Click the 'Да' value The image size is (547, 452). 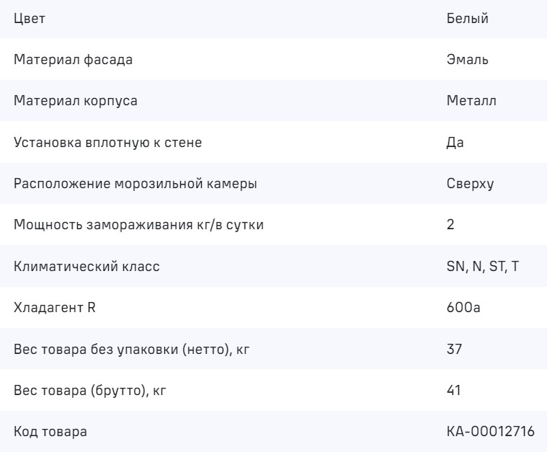point(455,142)
